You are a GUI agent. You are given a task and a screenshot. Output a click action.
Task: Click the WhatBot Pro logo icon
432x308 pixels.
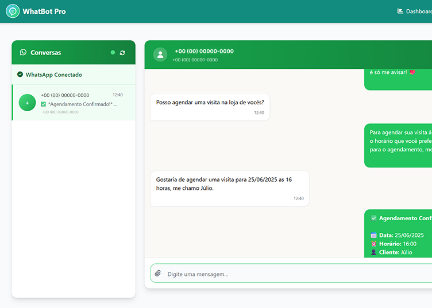pyautogui.click(x=12, y=11)
